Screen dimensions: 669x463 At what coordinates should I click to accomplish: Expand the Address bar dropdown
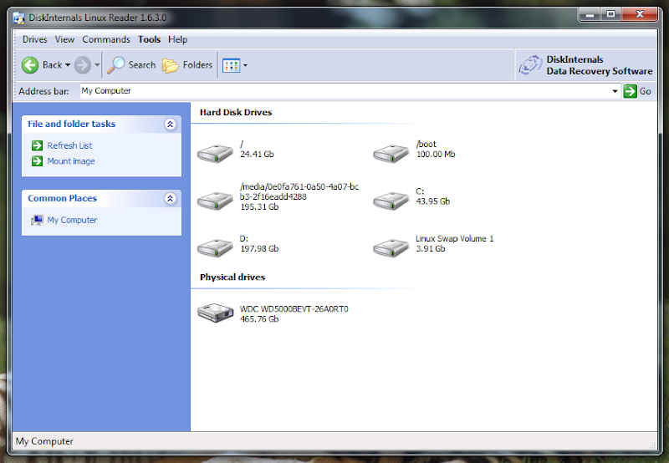point(615,91)
